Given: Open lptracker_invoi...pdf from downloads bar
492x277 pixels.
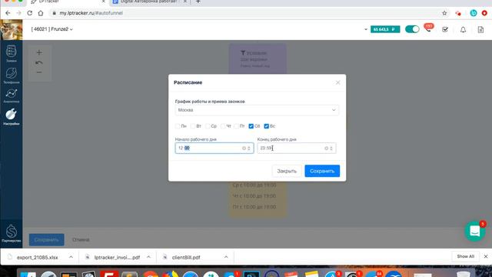Looking at the screenshot, I should point(117,257).
